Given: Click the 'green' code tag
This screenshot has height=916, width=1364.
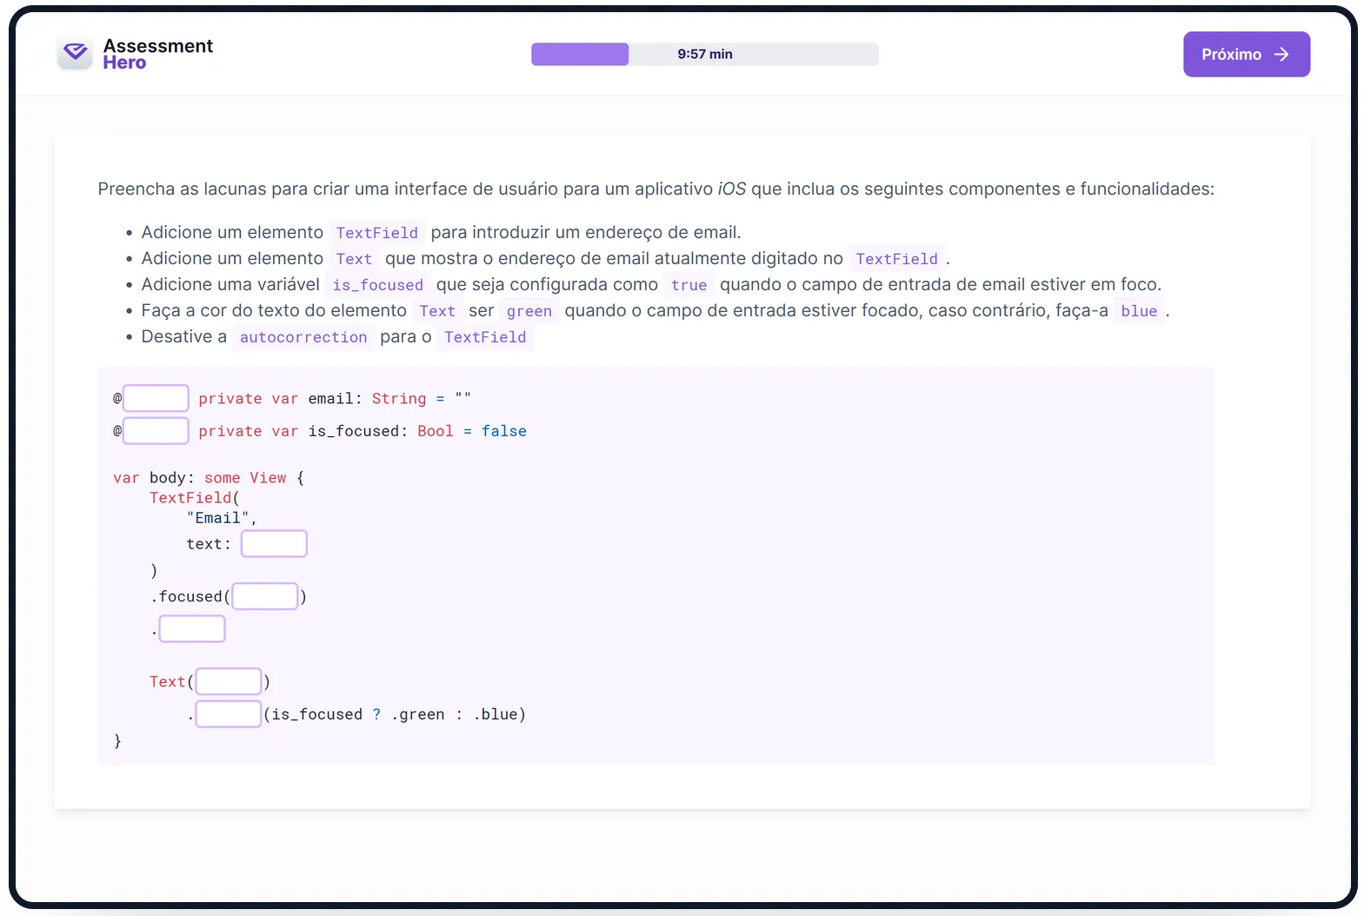Looking at the screenshot, I should click(529, 311).
